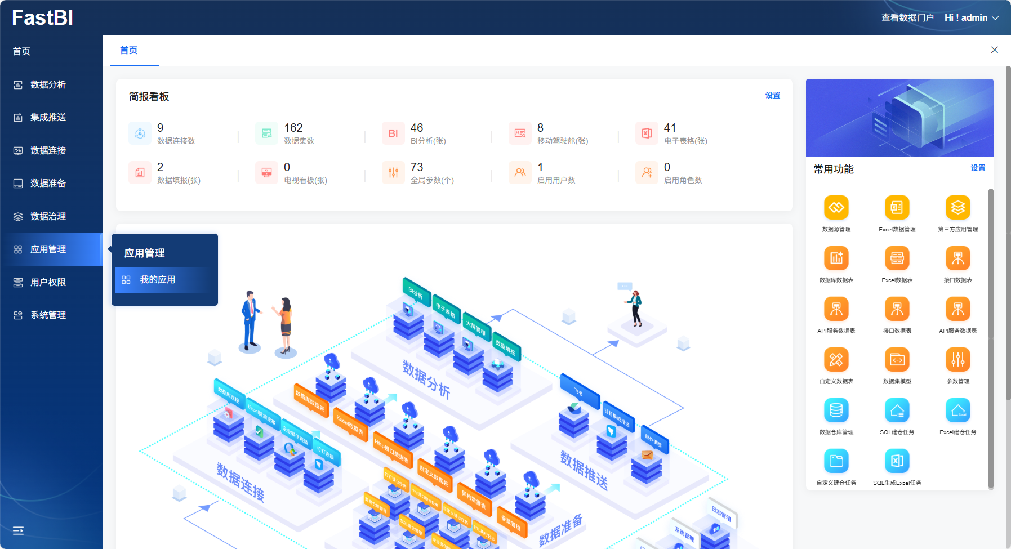Image resolution: width=1011 pixels, height=549 pixels.
Task: Open 数据源管理 shortcut icon
Action: pos(836,208)
